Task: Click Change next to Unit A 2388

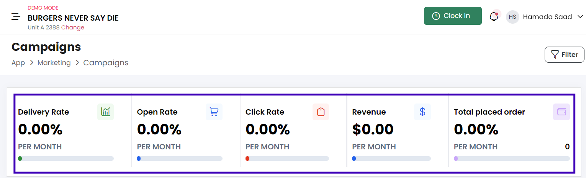Action: click(x=73, y=28)
